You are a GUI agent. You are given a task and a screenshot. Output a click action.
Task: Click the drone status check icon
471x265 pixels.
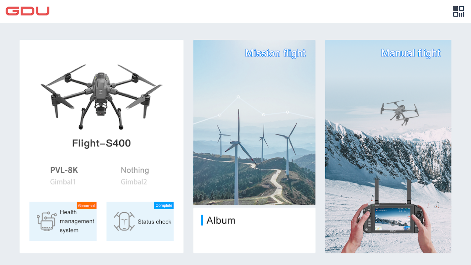pyautogui.click(x=124, y=221)
